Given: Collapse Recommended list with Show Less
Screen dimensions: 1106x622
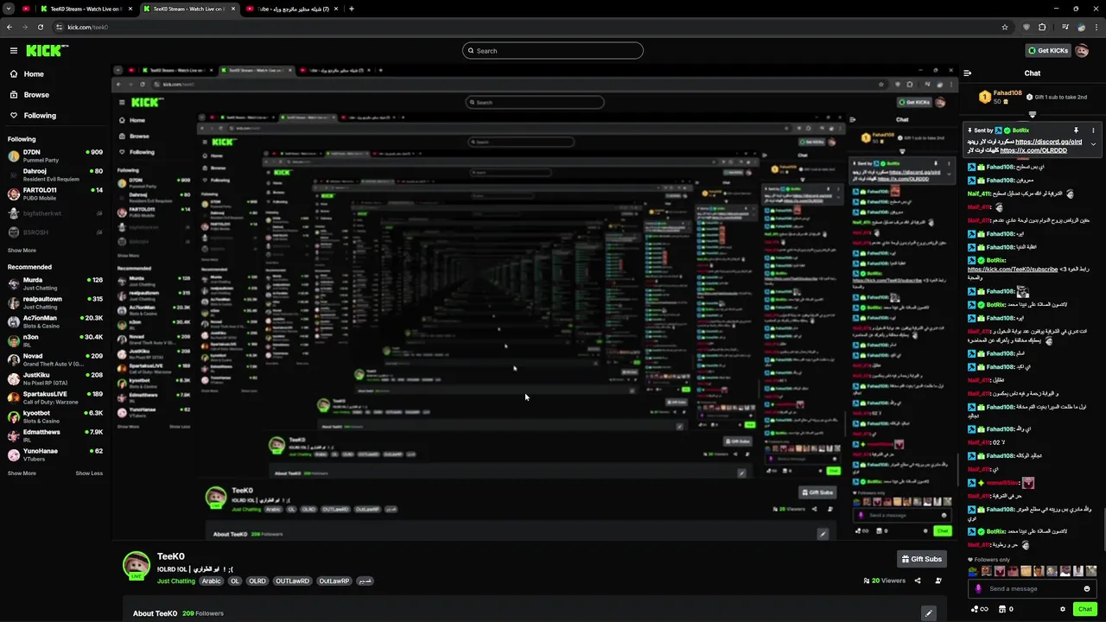Looking at the screenshot, I should tap(89, 473).
